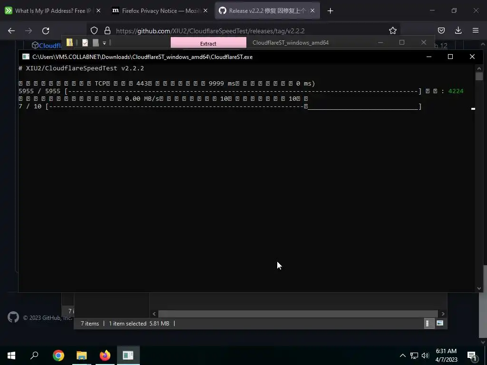Click the new folder icon in Explorer quick access

pyautogui.click(x=96, y=42)
